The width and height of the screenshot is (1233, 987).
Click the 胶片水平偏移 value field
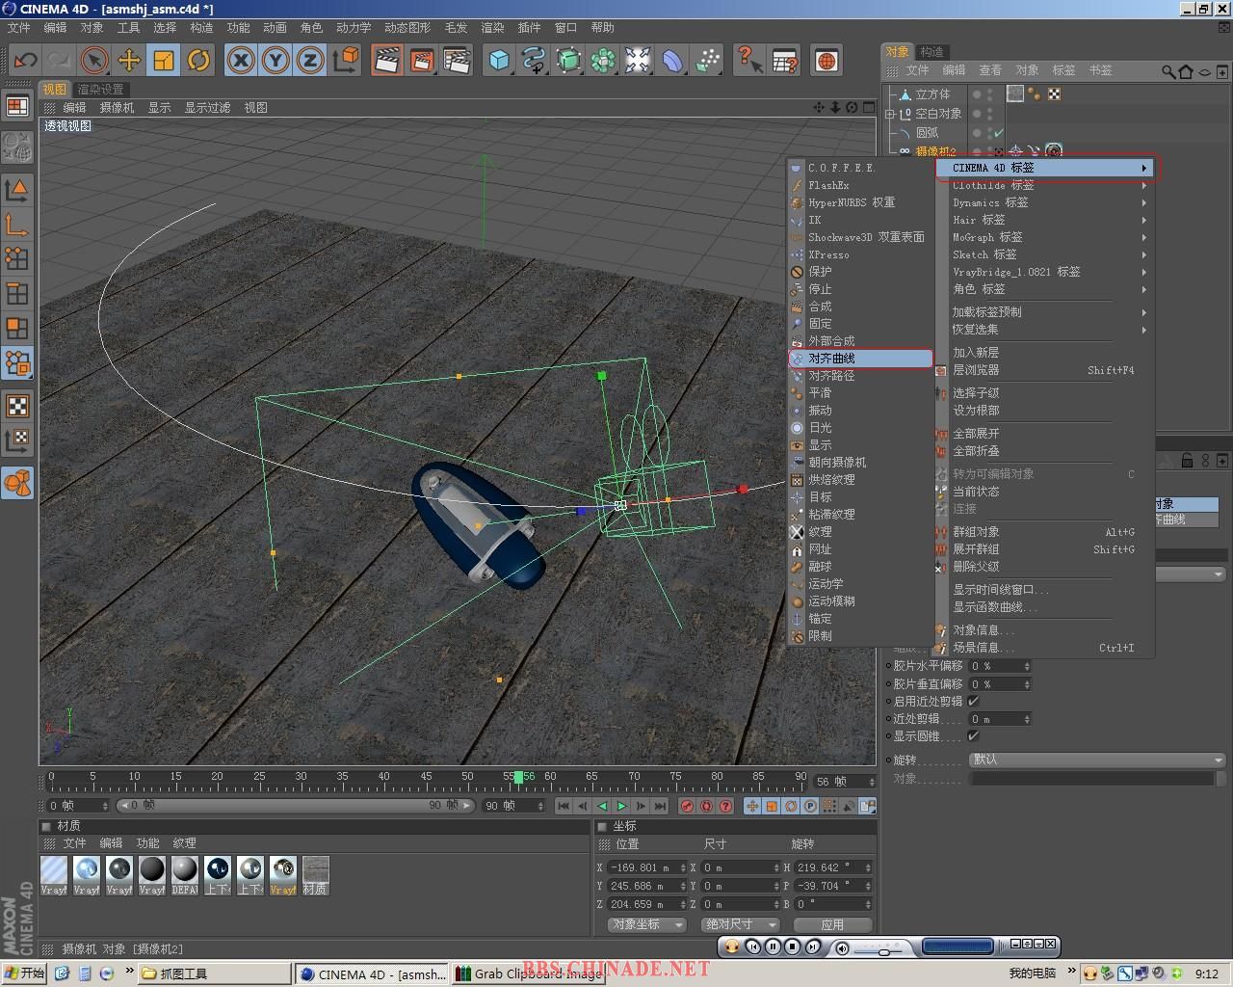1000,666
